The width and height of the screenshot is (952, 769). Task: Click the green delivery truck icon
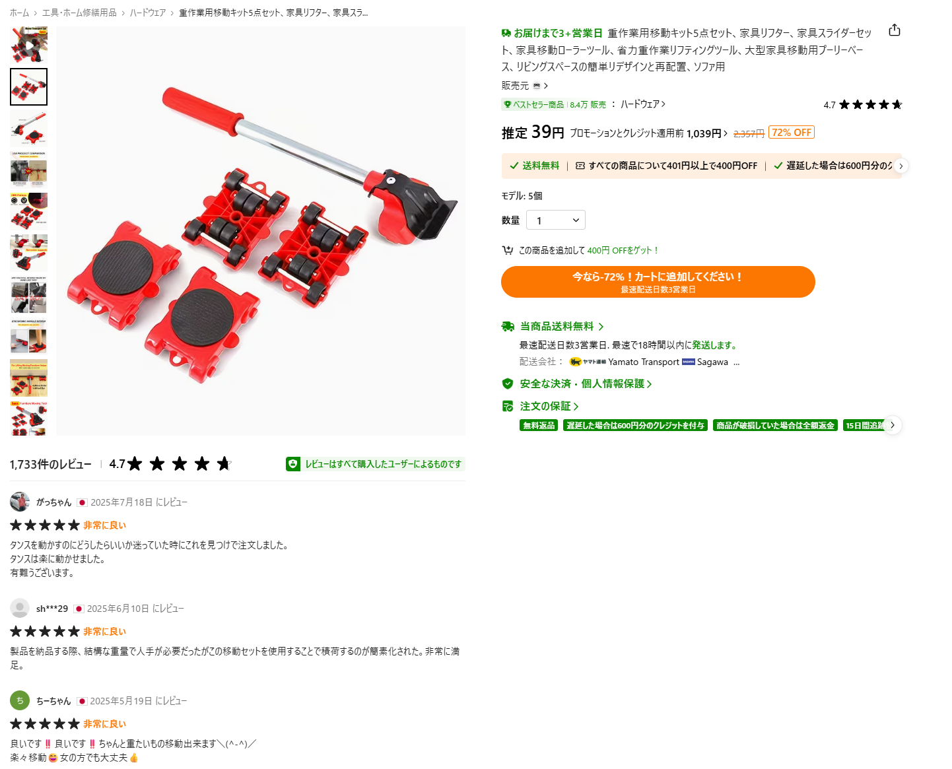[508, 326]
